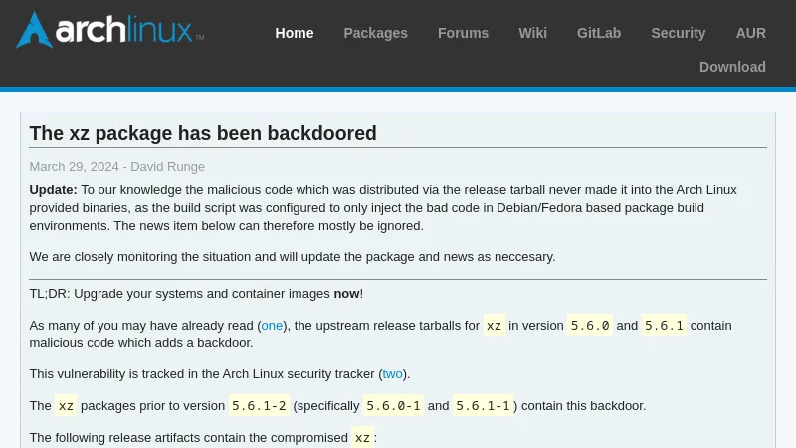Click the 5.6.1 upstream version code snippet

pos(664,326)
